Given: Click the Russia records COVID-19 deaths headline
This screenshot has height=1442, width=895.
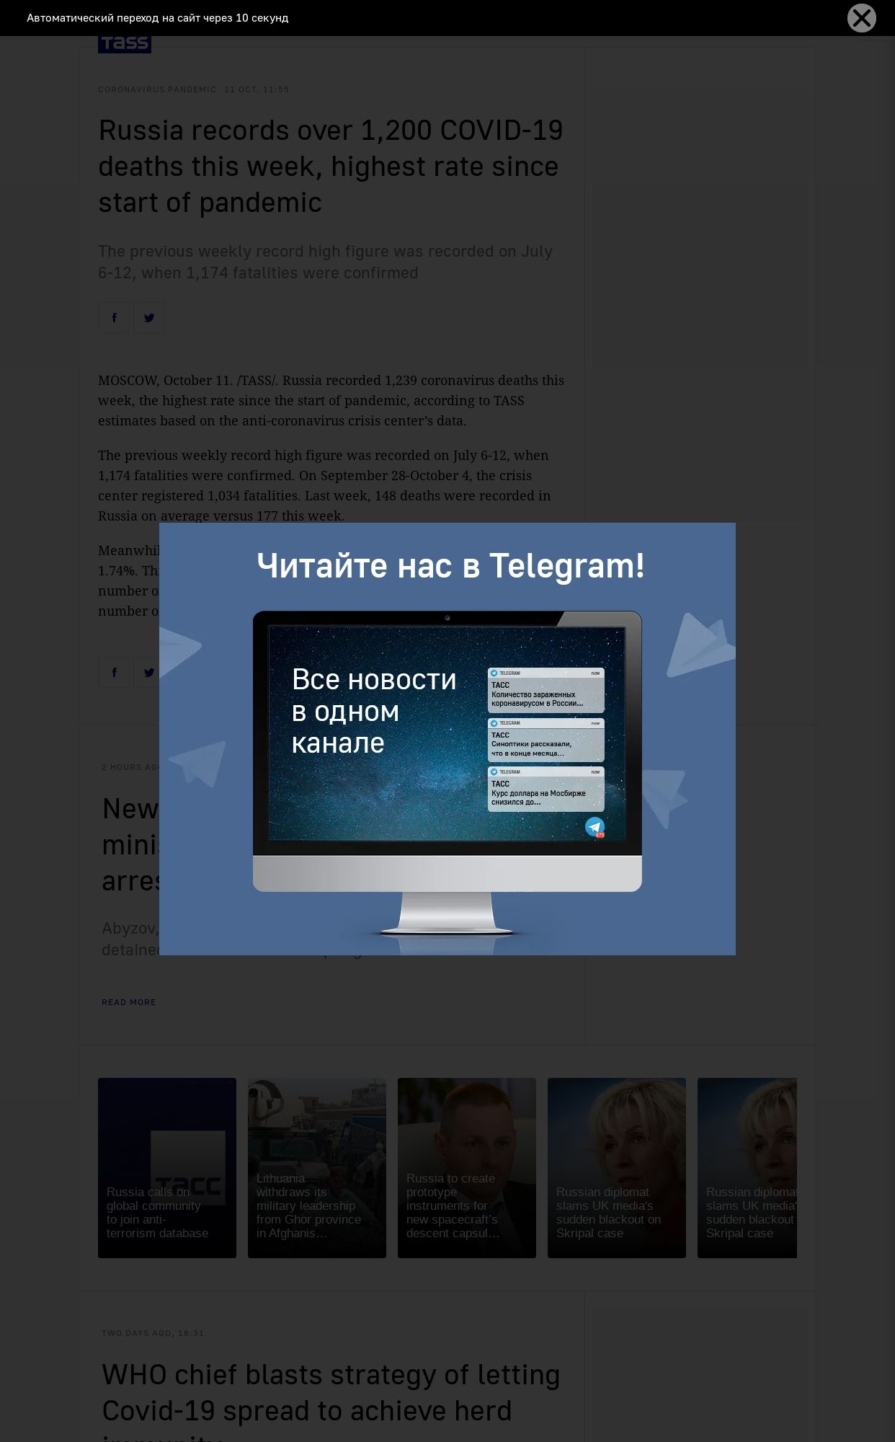Looking at the screenshot, I should coord(331,167).
